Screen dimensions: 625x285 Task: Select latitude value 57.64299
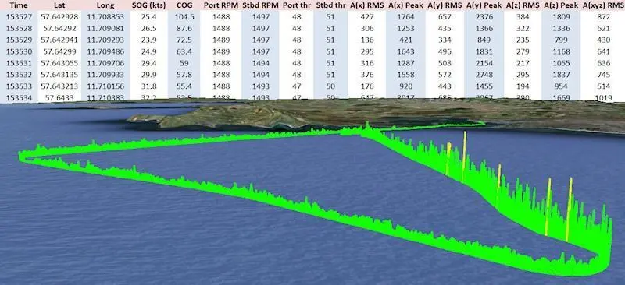click(59, 51)
